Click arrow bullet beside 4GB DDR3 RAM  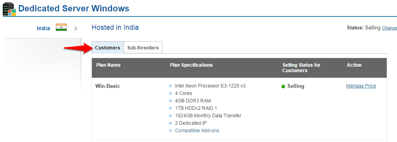coord(170,101)
